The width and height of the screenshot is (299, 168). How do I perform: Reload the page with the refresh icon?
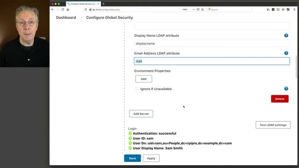click(63, 9)
